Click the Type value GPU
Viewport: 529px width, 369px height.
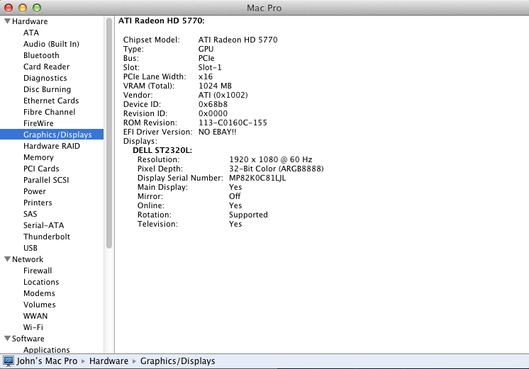(206, 49)
